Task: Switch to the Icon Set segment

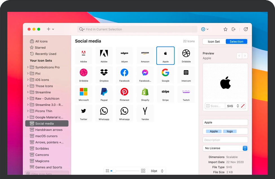Action: (214, 42)
